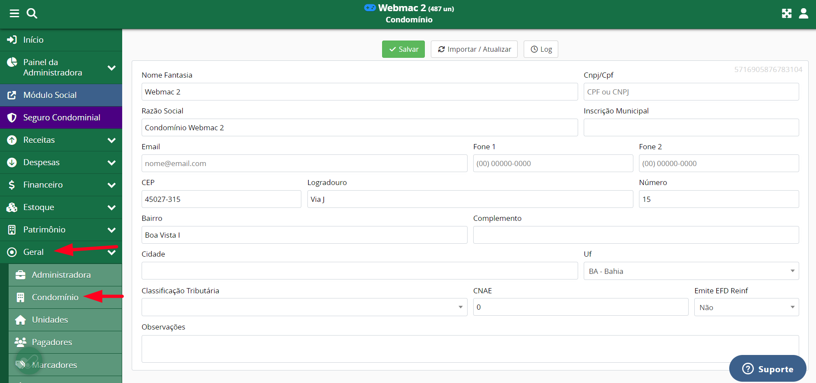The height and width of the screenshot is (383, 816).
Task: Select Condomínio in the sidebar
Action: [x=55, y=298]
